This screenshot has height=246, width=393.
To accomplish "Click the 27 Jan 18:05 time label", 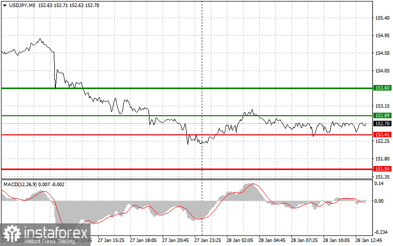I will pyautogui.click(x=143, y=240).
